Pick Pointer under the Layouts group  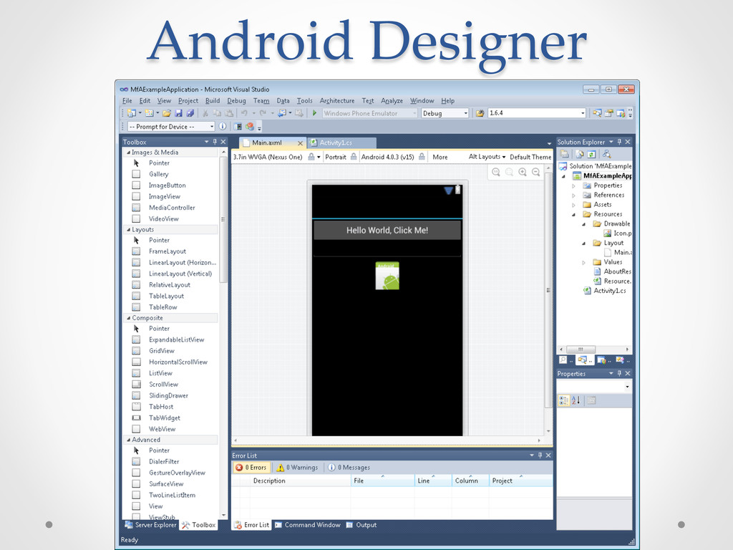[159, 241]
